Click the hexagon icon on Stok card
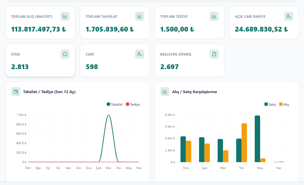Viewport: 304px width, 185px height. click(65, 54)
